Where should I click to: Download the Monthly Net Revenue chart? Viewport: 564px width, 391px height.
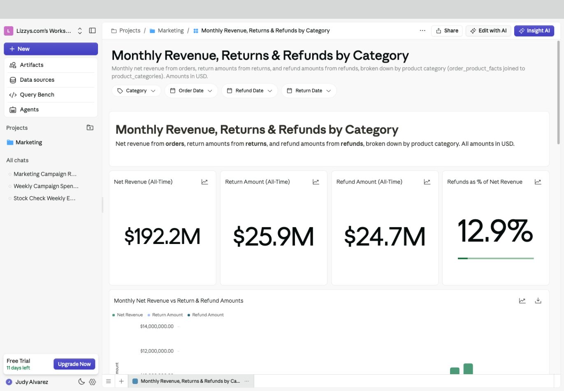pyautogui.click(x=538, y=301)
